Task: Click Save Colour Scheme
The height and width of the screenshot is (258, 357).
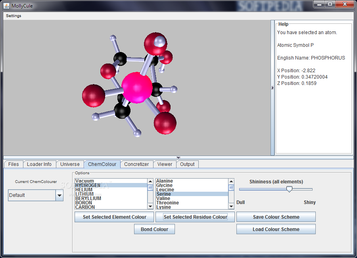Action: coord(276,217)
